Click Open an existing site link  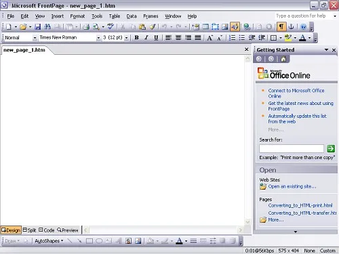pyautogui.click(x=292, y=186)
